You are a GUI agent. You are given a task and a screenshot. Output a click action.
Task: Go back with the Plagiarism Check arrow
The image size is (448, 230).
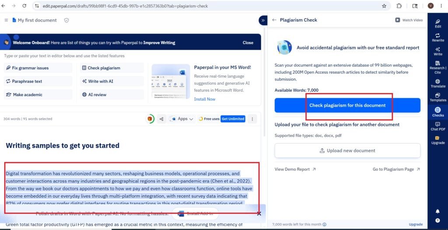point(274,20)
